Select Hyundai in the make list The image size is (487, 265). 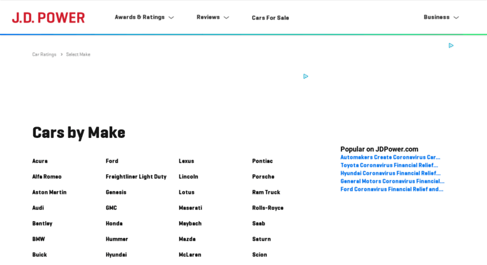point(116,255)
